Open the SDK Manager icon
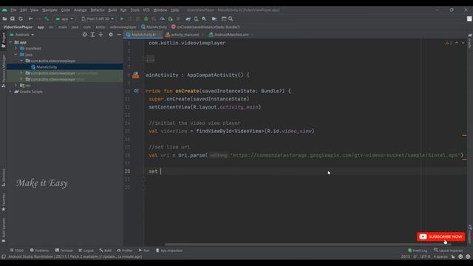Screen dimensions: 473x266 click(204, 18)
